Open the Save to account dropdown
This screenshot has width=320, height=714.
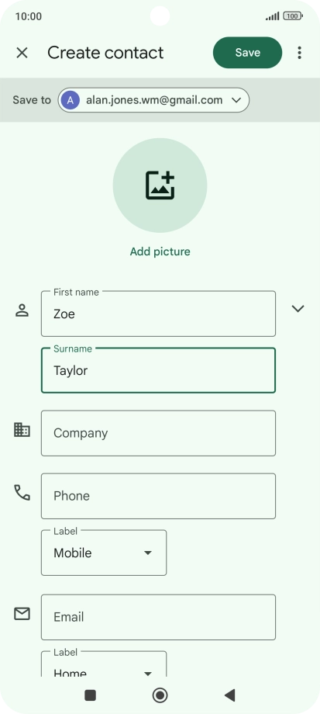(153, 100)
